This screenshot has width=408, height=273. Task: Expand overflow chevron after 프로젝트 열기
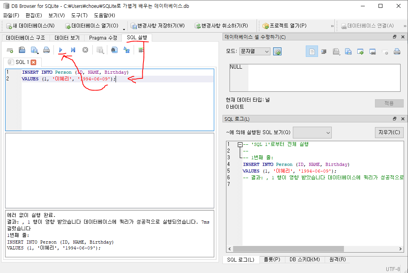pos(332,26)
